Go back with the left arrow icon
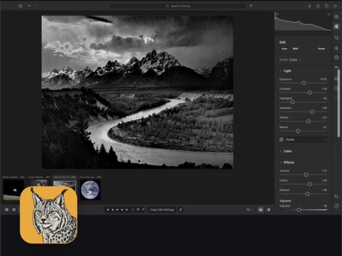This screenshot has height=256, width=342. [29, 6]
